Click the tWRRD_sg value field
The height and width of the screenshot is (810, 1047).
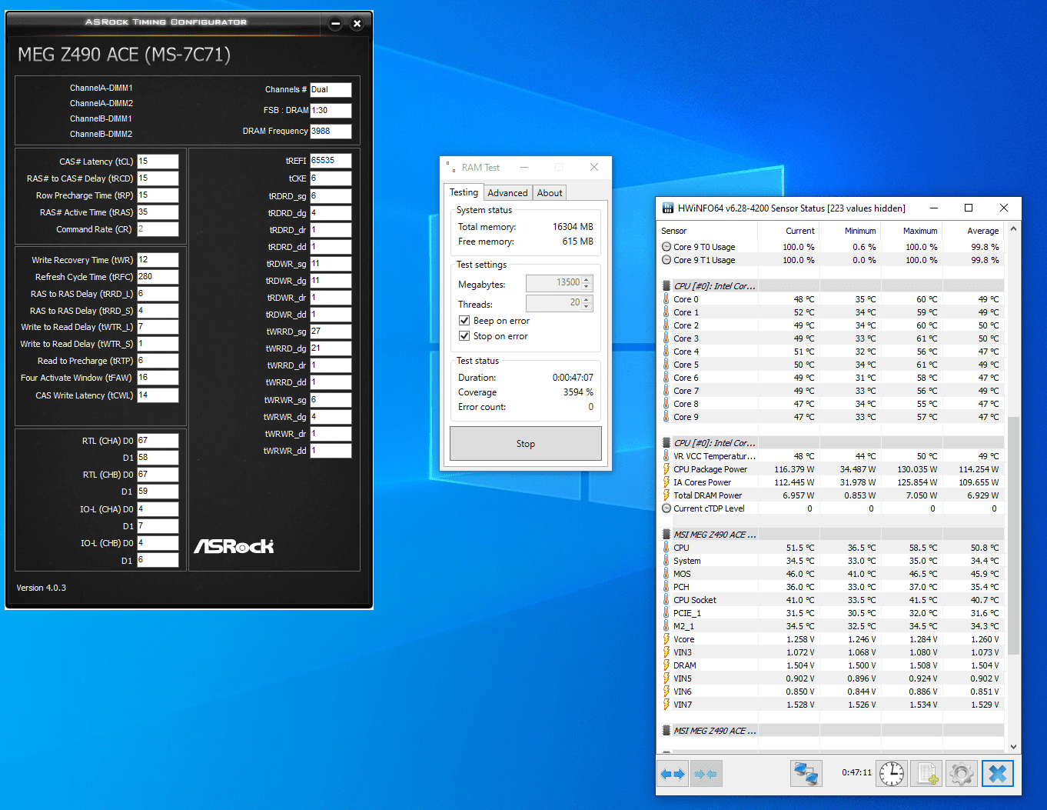click(x=331, y=332)
